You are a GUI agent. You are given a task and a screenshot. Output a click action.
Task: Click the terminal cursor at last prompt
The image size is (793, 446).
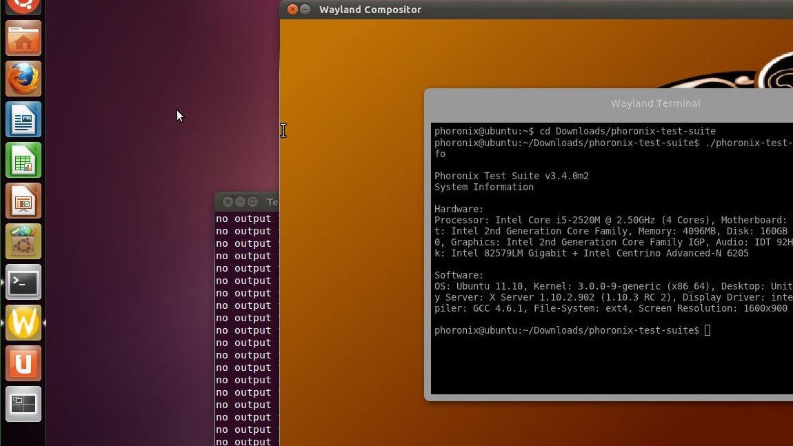tap(707, 330)
